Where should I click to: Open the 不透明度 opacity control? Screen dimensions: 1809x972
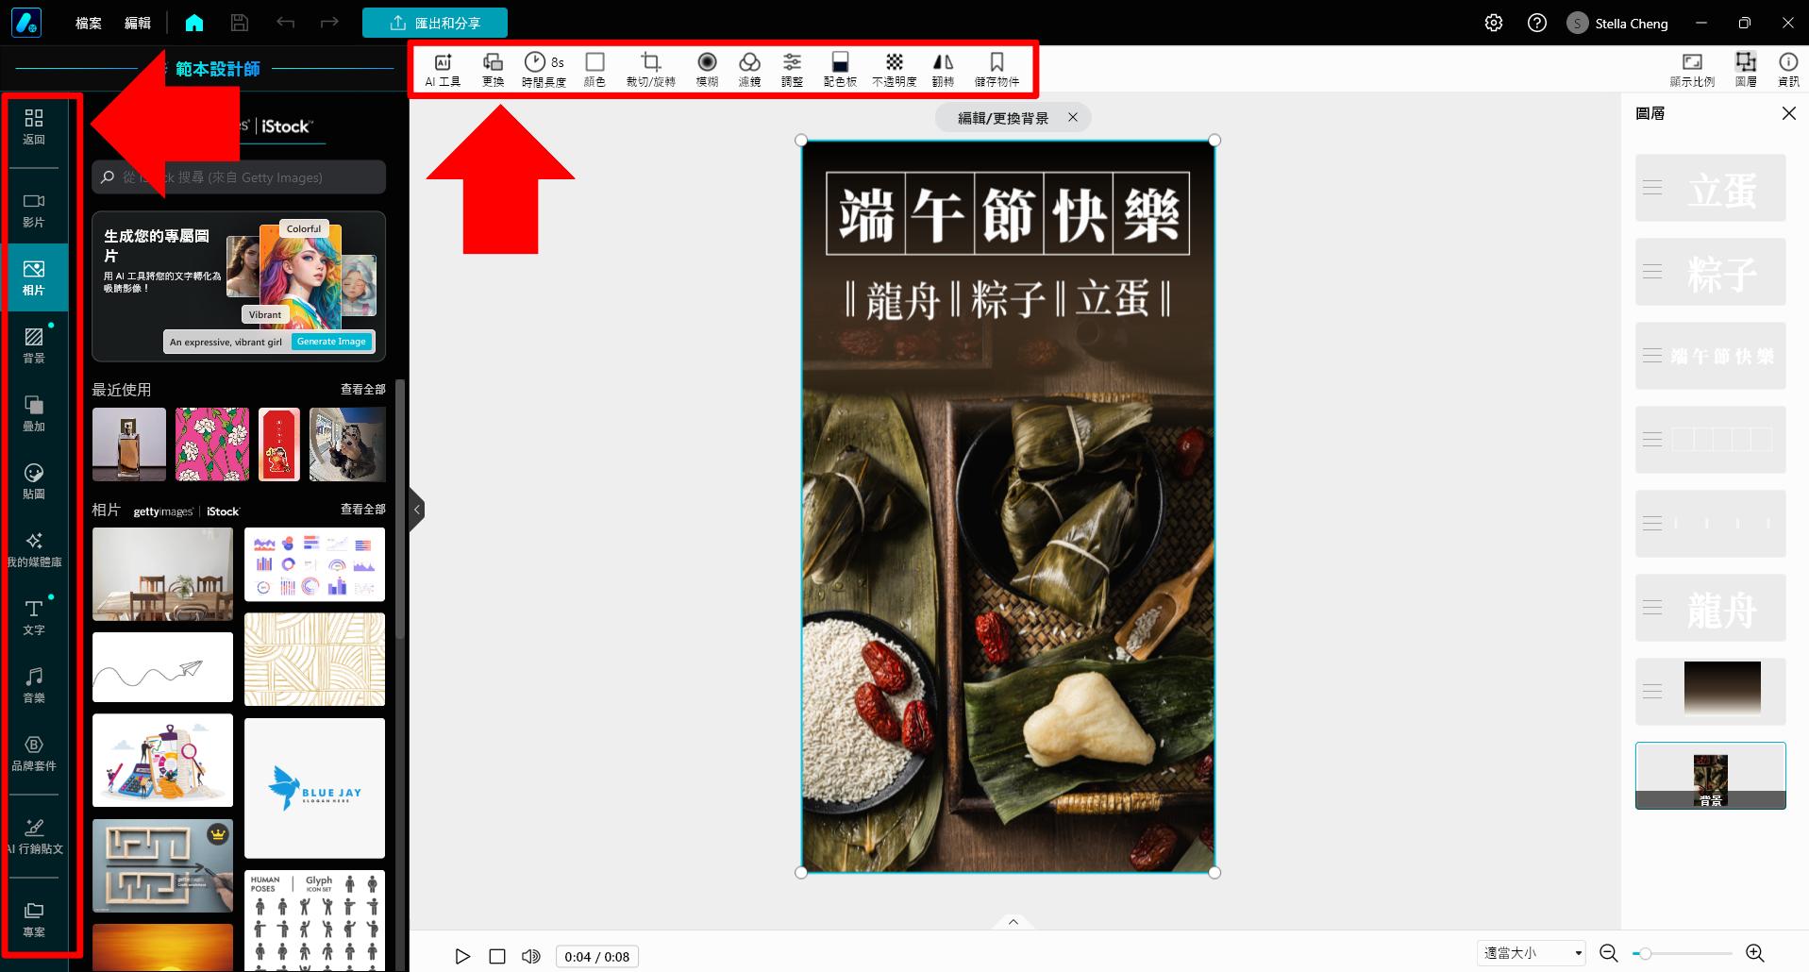[x=894, y=68]
